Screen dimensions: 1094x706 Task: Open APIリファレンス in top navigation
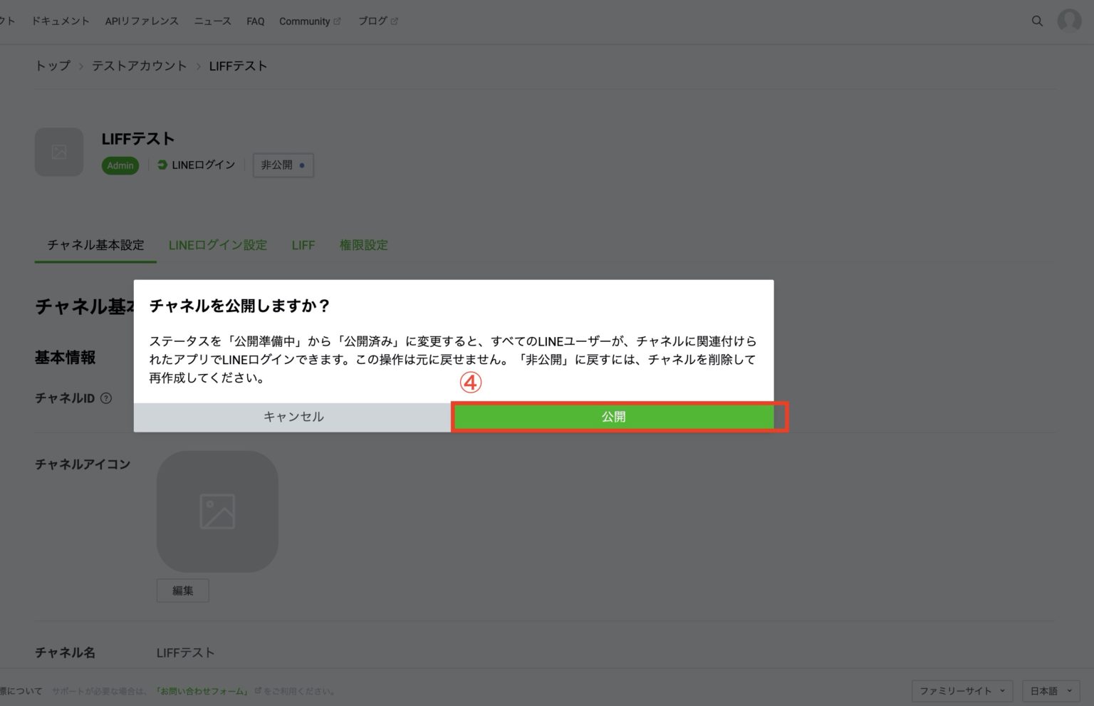coord(142,21)
